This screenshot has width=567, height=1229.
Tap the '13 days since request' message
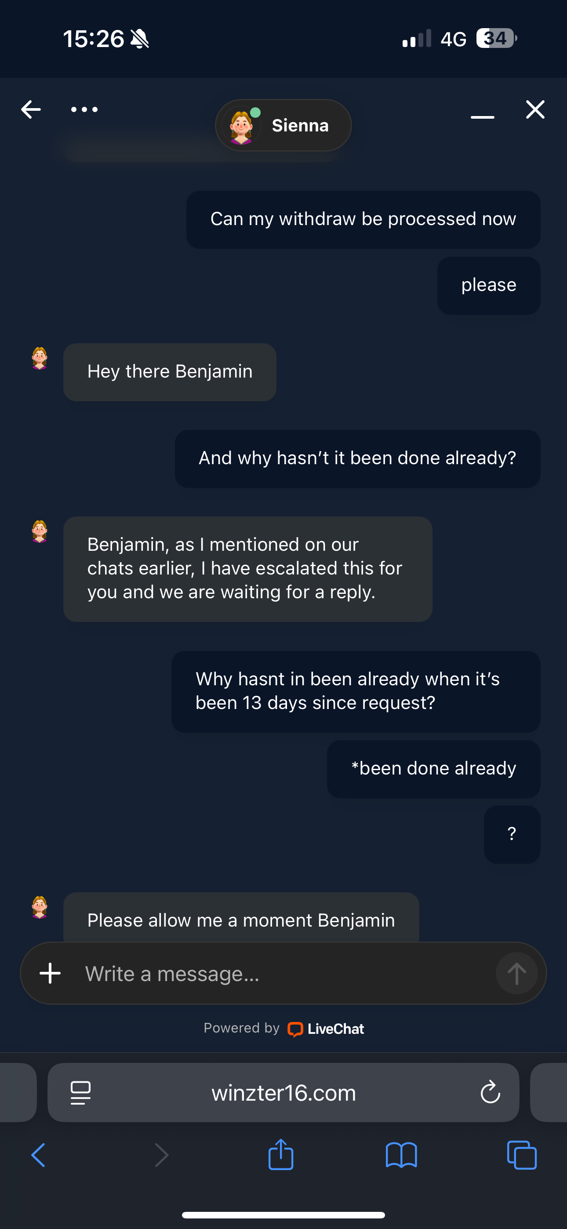coord(356,691)
